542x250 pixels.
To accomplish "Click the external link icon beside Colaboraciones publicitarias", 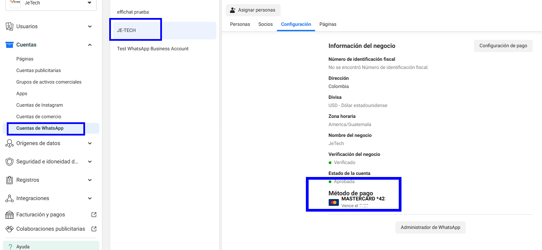I will tap(94, 229).
